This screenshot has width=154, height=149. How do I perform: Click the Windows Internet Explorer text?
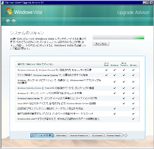45,75
